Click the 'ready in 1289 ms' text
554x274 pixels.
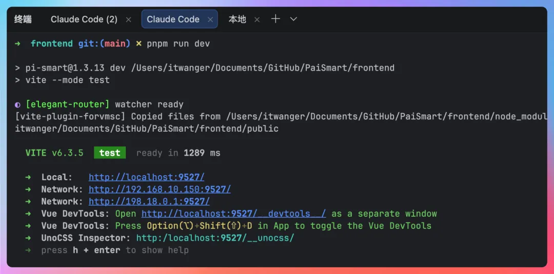tap(179, 153)
